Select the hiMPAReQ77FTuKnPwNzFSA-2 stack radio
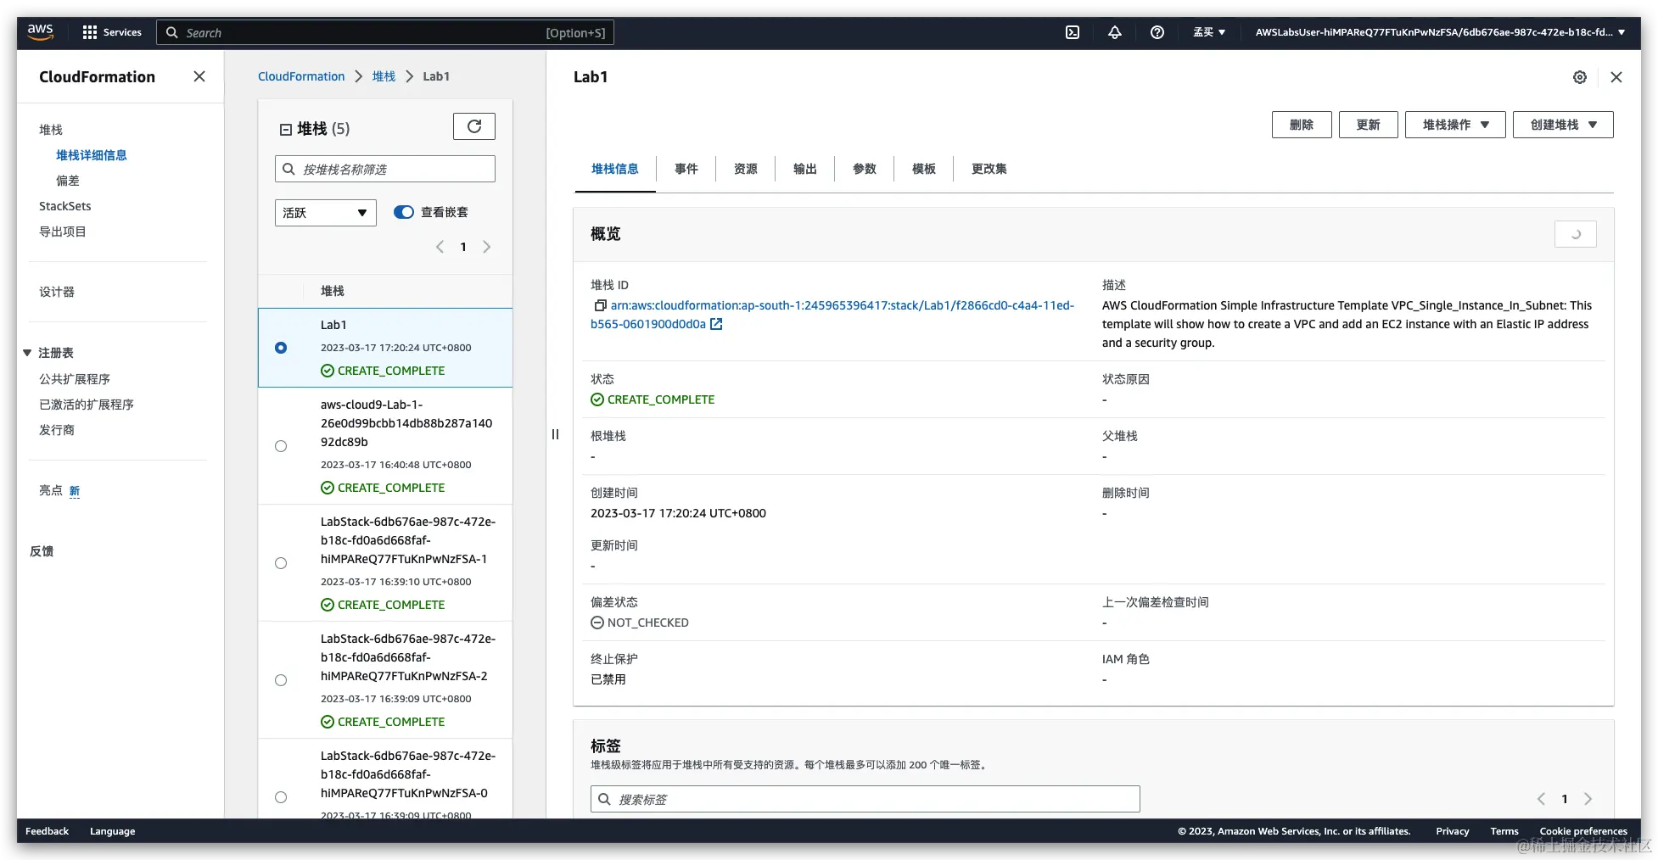1658x860 pixels. click(281, 680)
